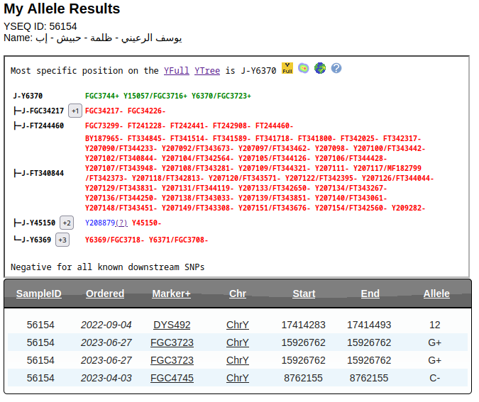This screenshot has width=479, height=402.
Task: Sort table by Allele column header
Action: [436, 294]
